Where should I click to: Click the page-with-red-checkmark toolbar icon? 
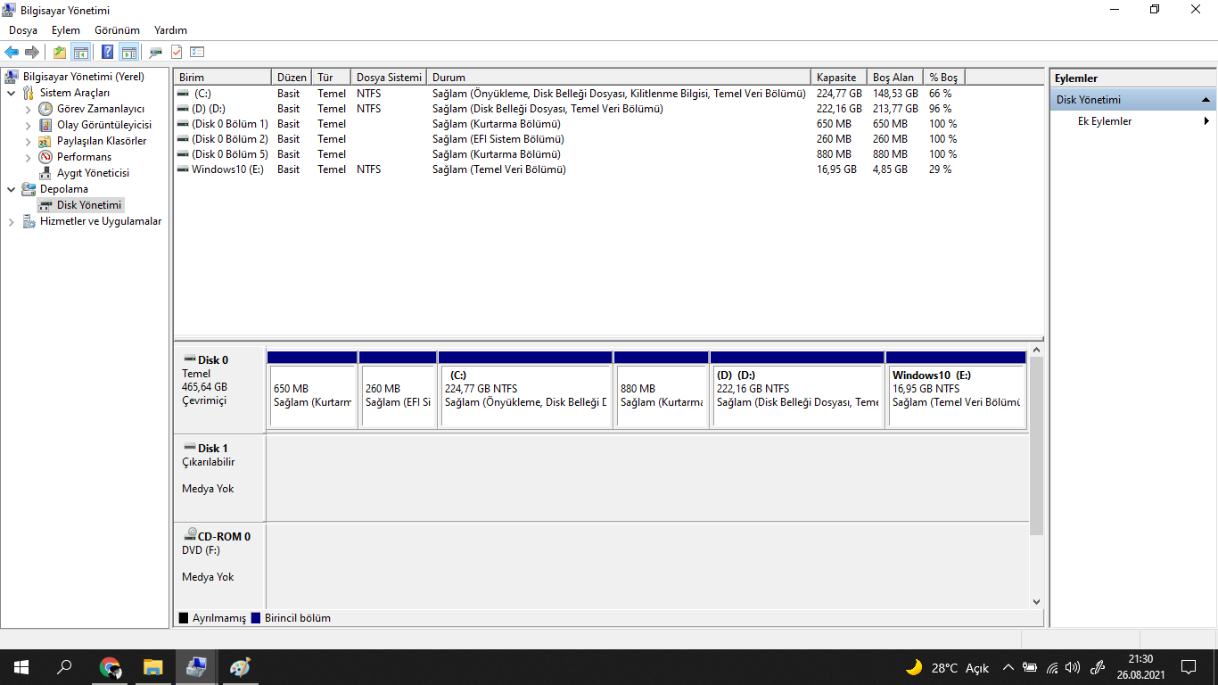coord(177,52)
